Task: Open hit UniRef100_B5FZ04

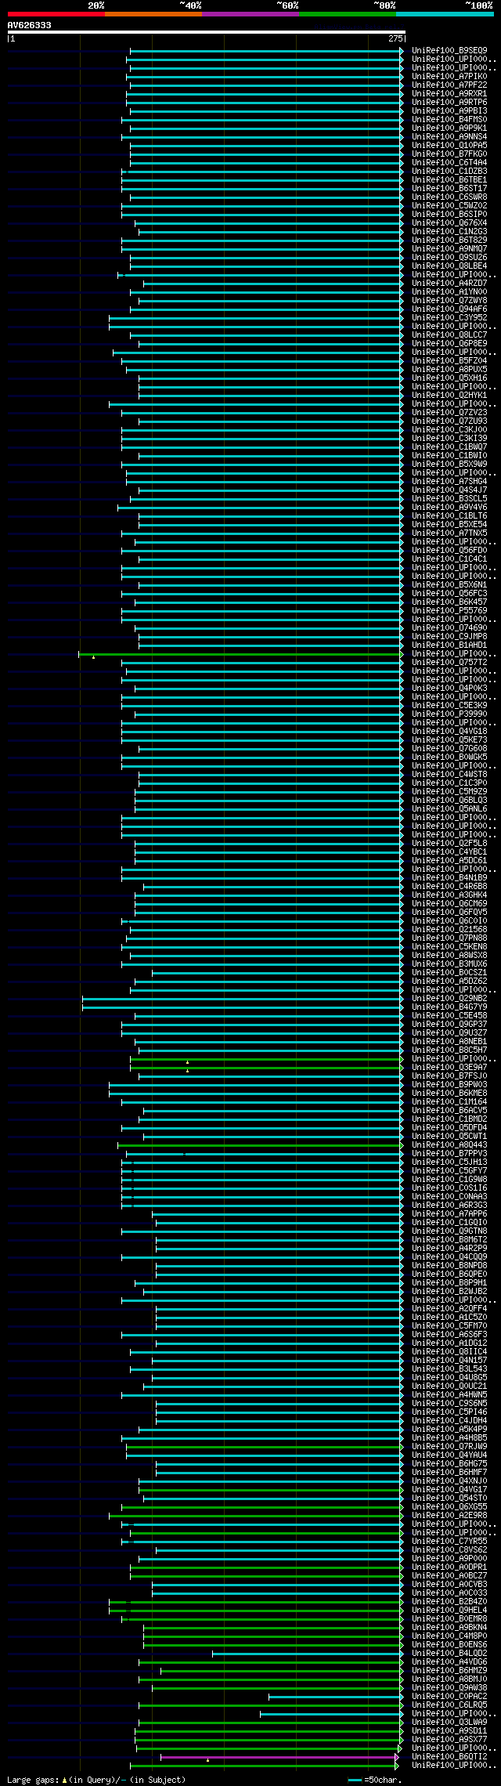Action: 449,360
